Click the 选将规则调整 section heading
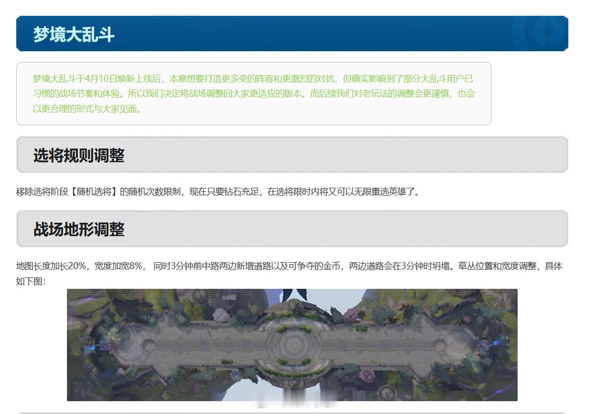 pos(79,156)
